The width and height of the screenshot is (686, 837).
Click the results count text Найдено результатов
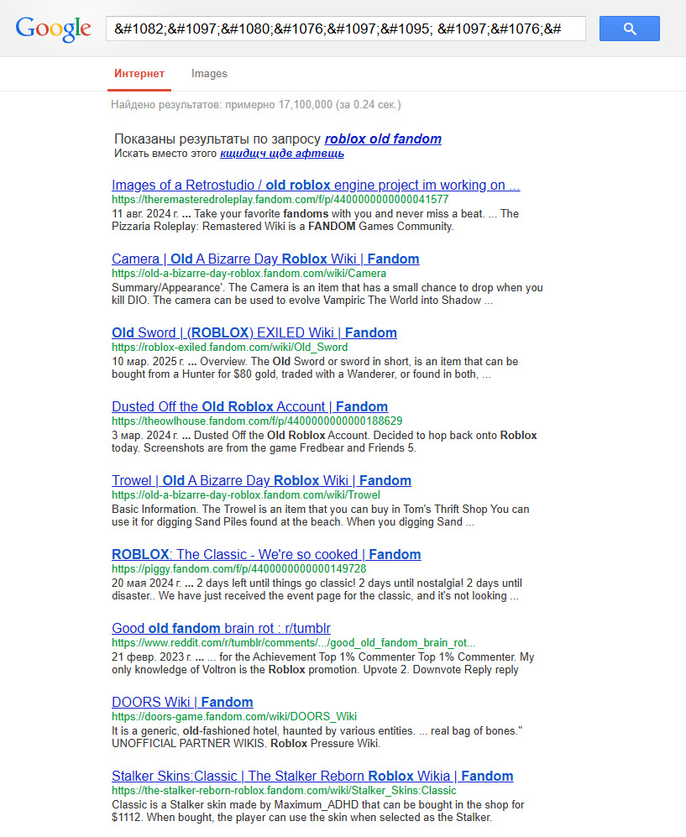click(256, 105)
